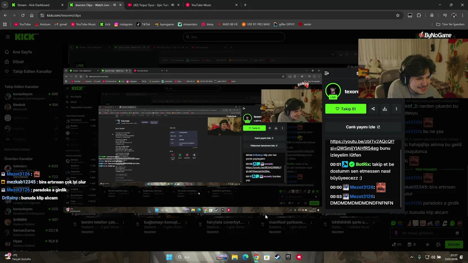
Task: Open instagram bookmark
Action: (123, 24)
